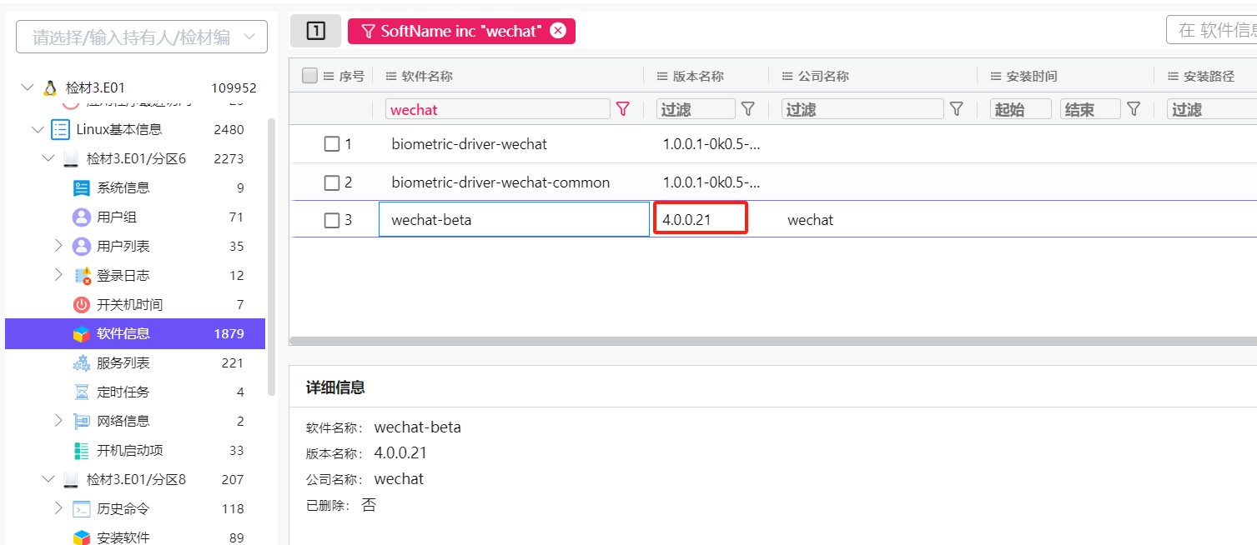This screenshot has width=1257, height=545.
Task: Select the 开关机时间 power icon item
Action: [82, 305]
